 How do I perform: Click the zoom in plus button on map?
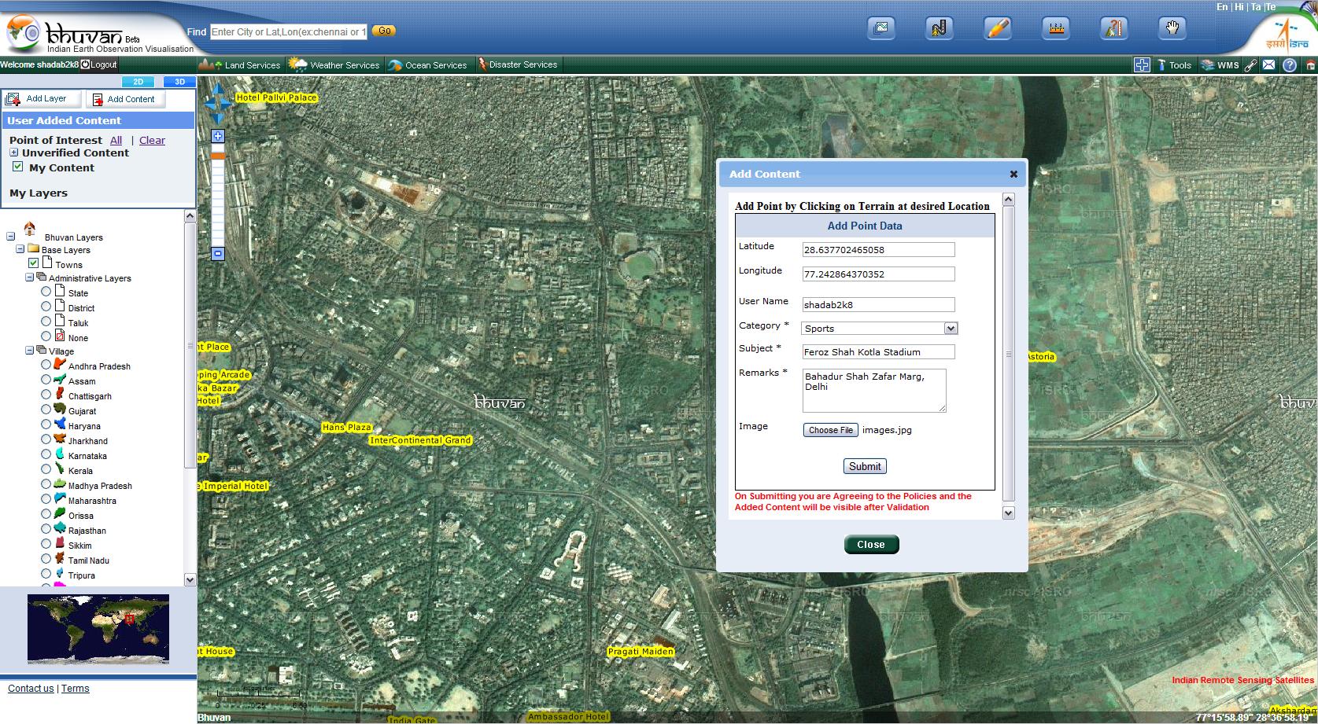(x=218, y=136)
